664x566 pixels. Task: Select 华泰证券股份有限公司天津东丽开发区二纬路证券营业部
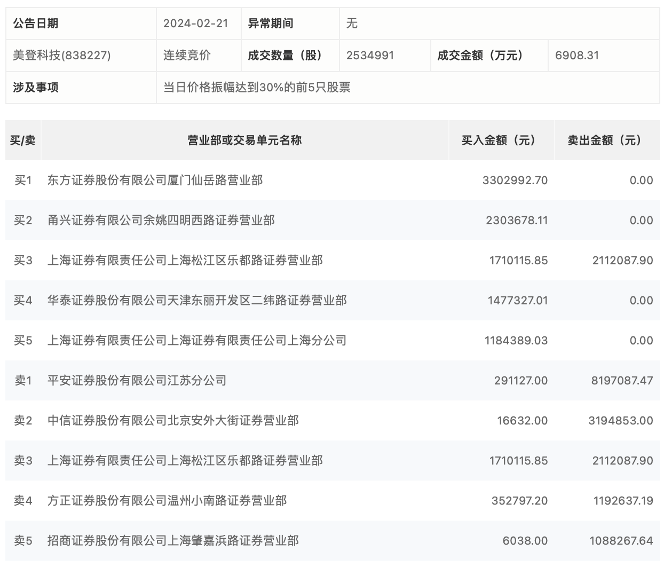pyautogui.click(x=197, y=301)
